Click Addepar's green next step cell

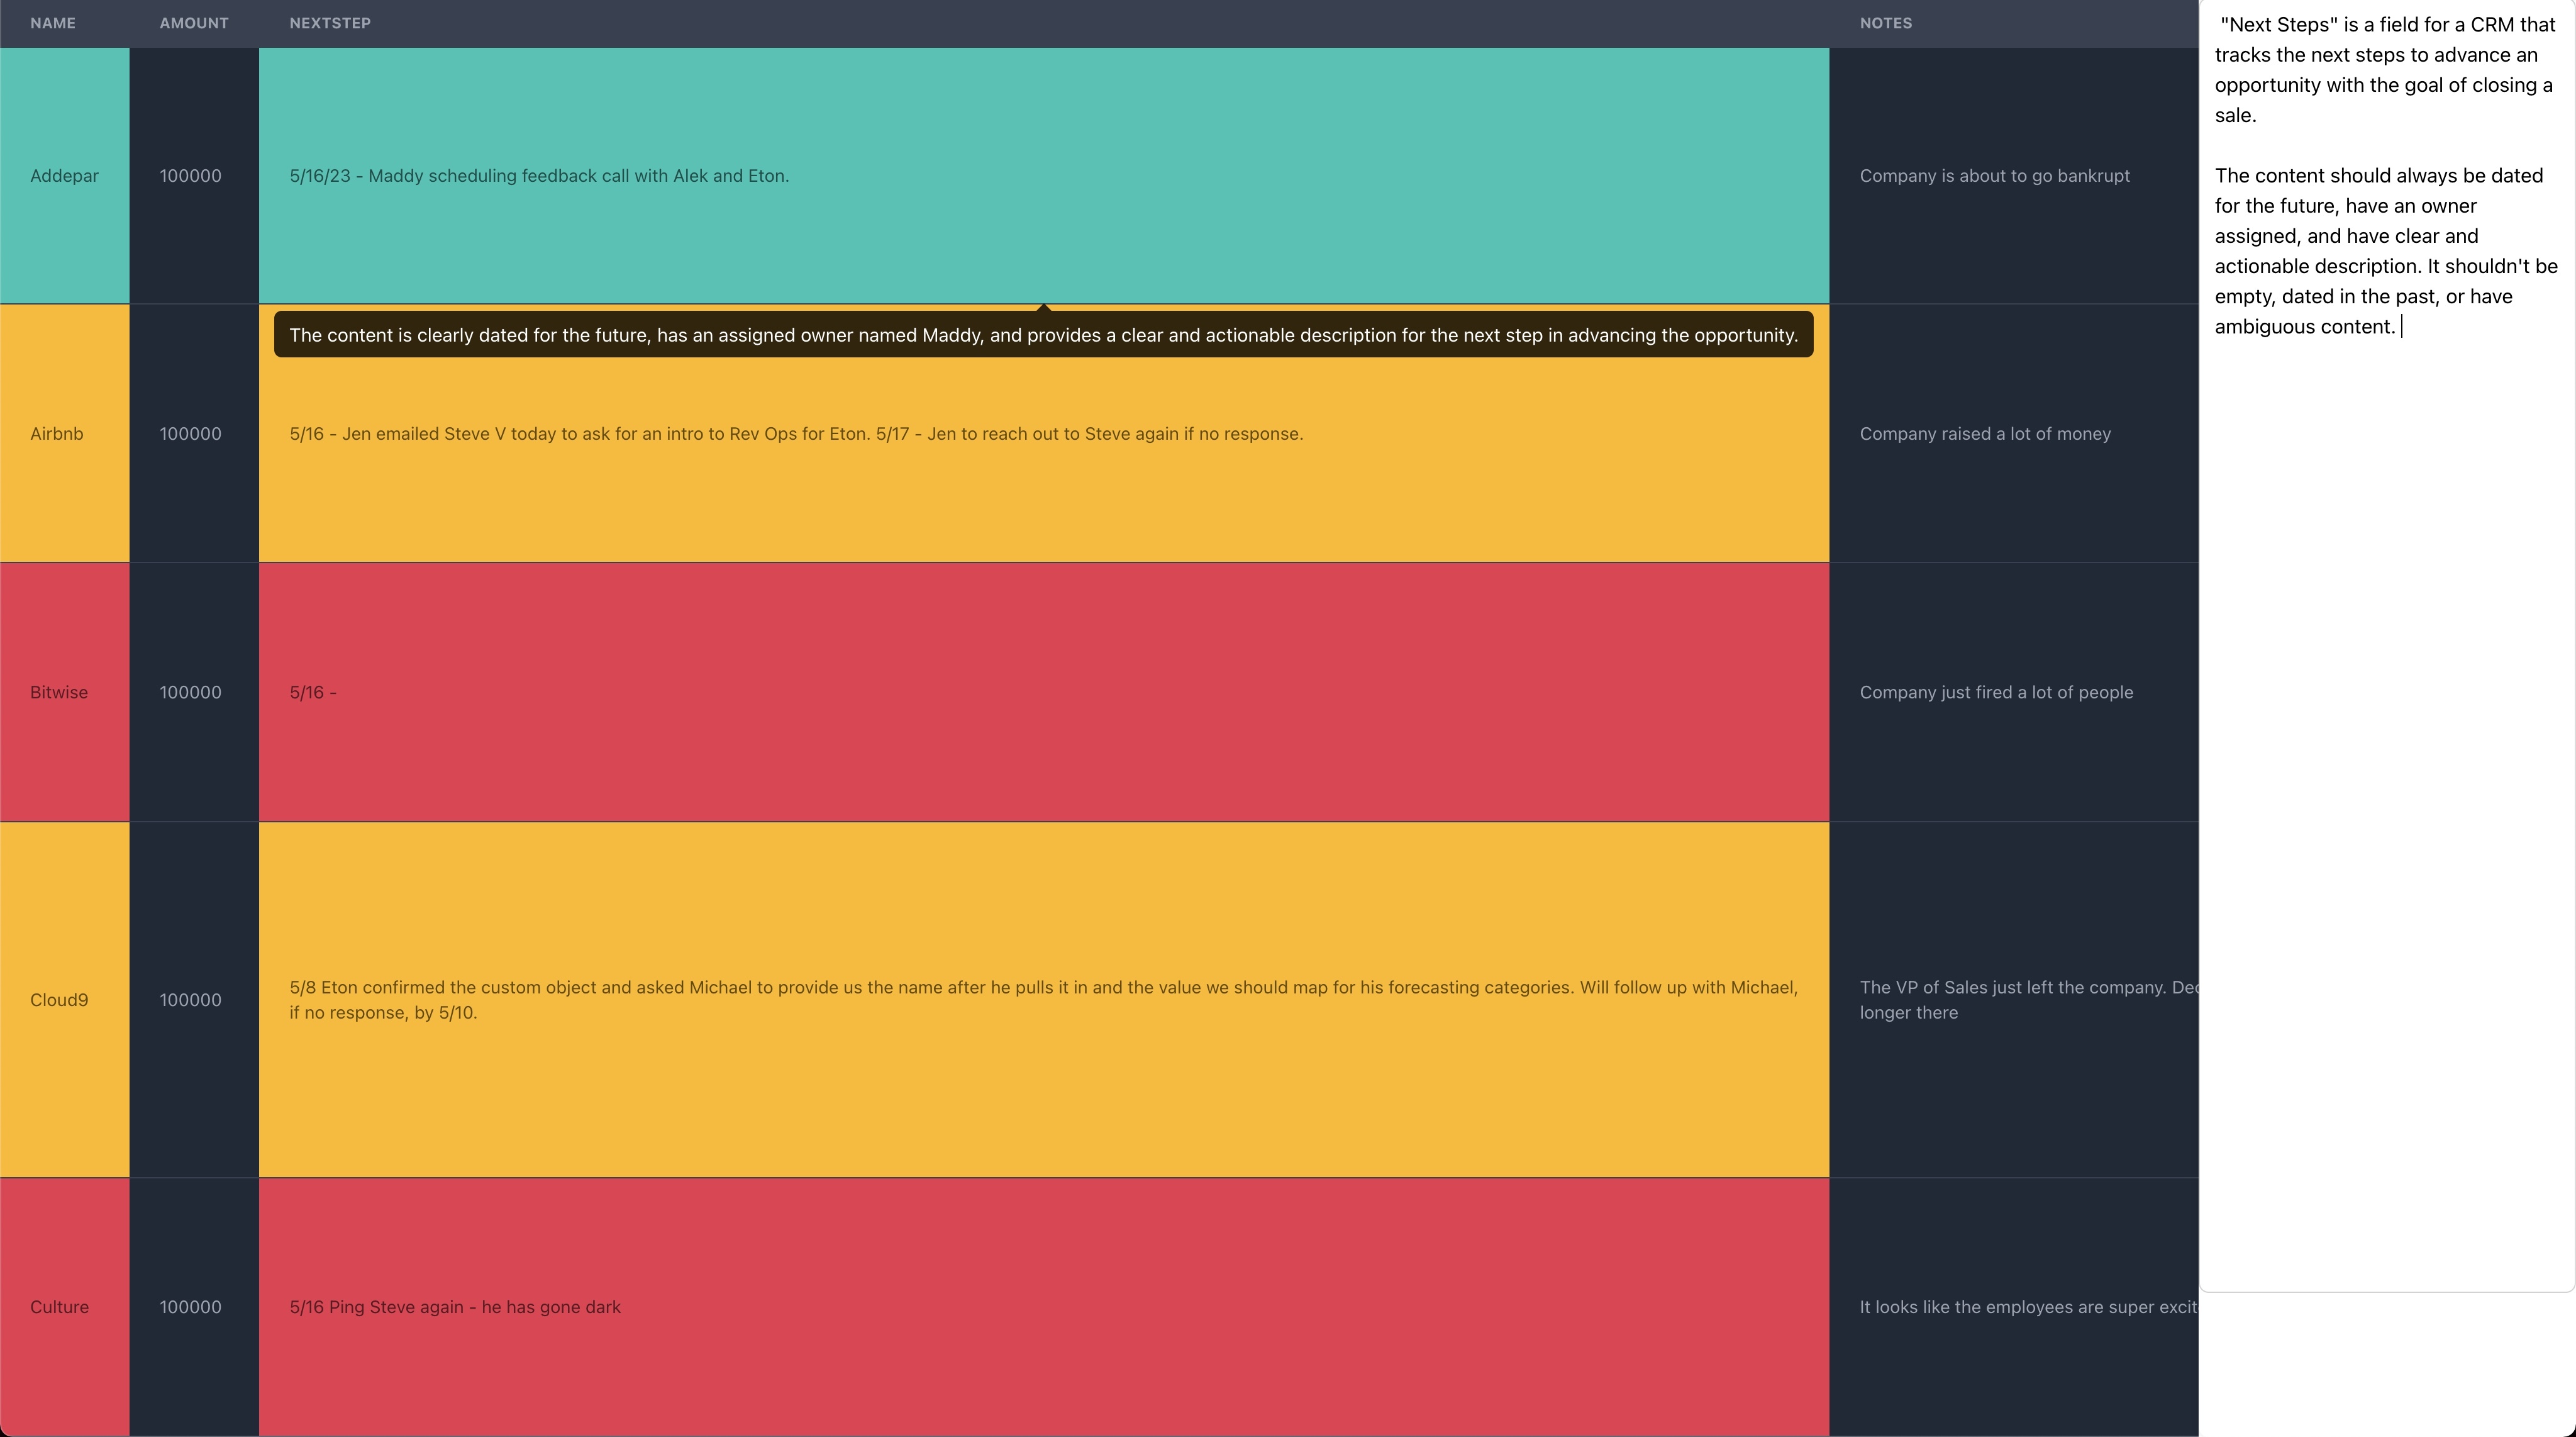coord(540,176)
